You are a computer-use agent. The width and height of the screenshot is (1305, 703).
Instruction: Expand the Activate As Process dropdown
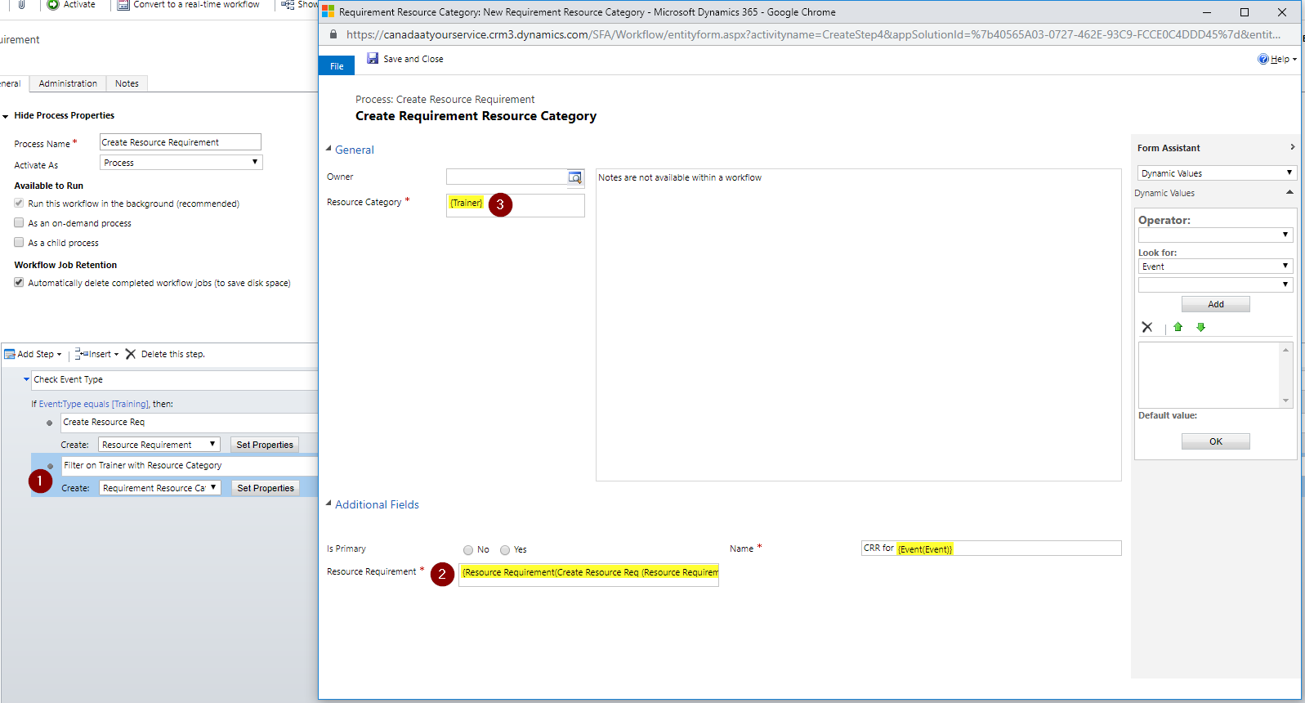point(181,163)
